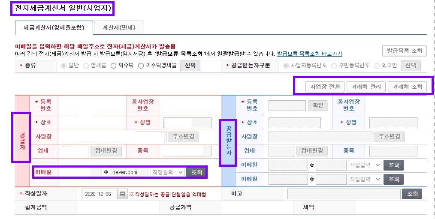
Task: Click 조회 button next to 비고
Action: (412, 194)
